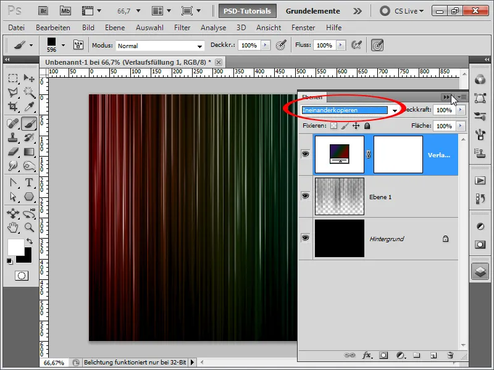Open the brush Modus dropdown
Viewport: 494px width, 370px height.
point(199,46)
